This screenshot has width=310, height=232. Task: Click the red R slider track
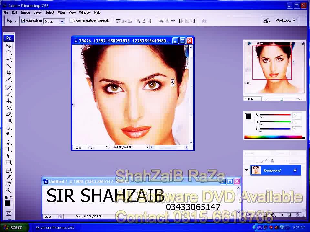point(275,115)
